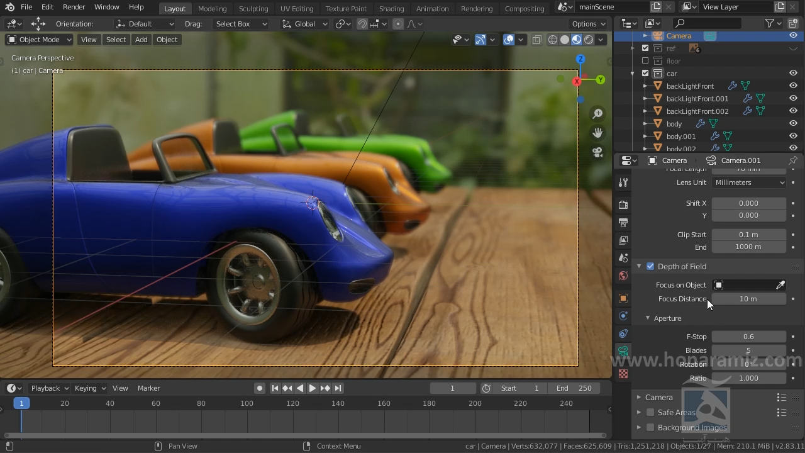Image resolution: width=805 pixels, height=453 pixels.
Task: Pin the properties editor context
Action: (x=793, y=160)
